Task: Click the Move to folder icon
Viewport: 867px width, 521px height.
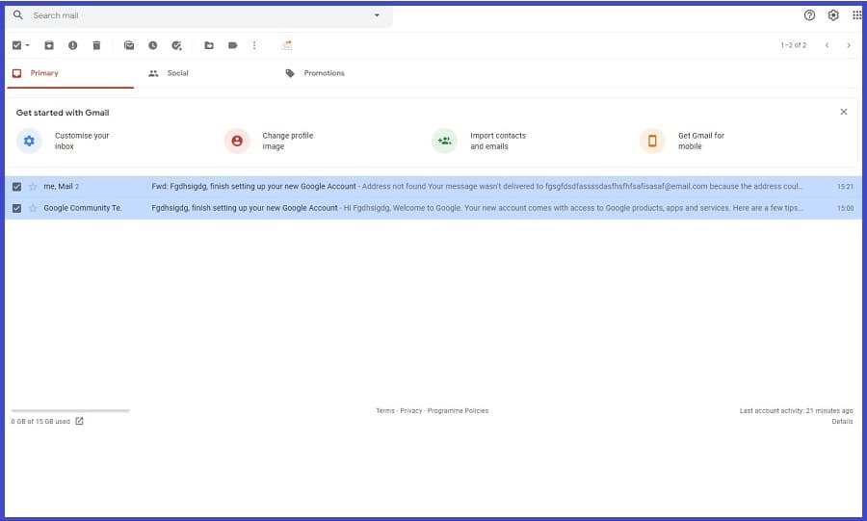Action: point(208,45)
